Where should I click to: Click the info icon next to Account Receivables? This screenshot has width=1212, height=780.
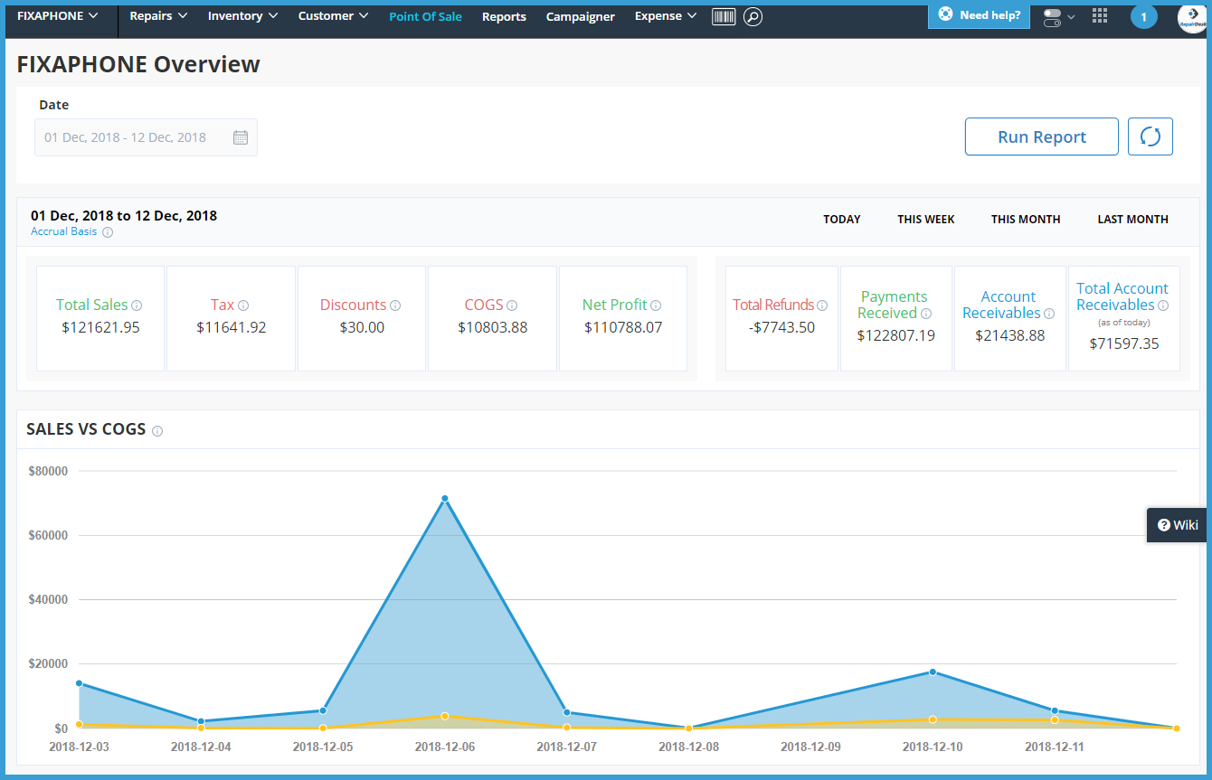pyautogui.click(x=1049, y=314)
